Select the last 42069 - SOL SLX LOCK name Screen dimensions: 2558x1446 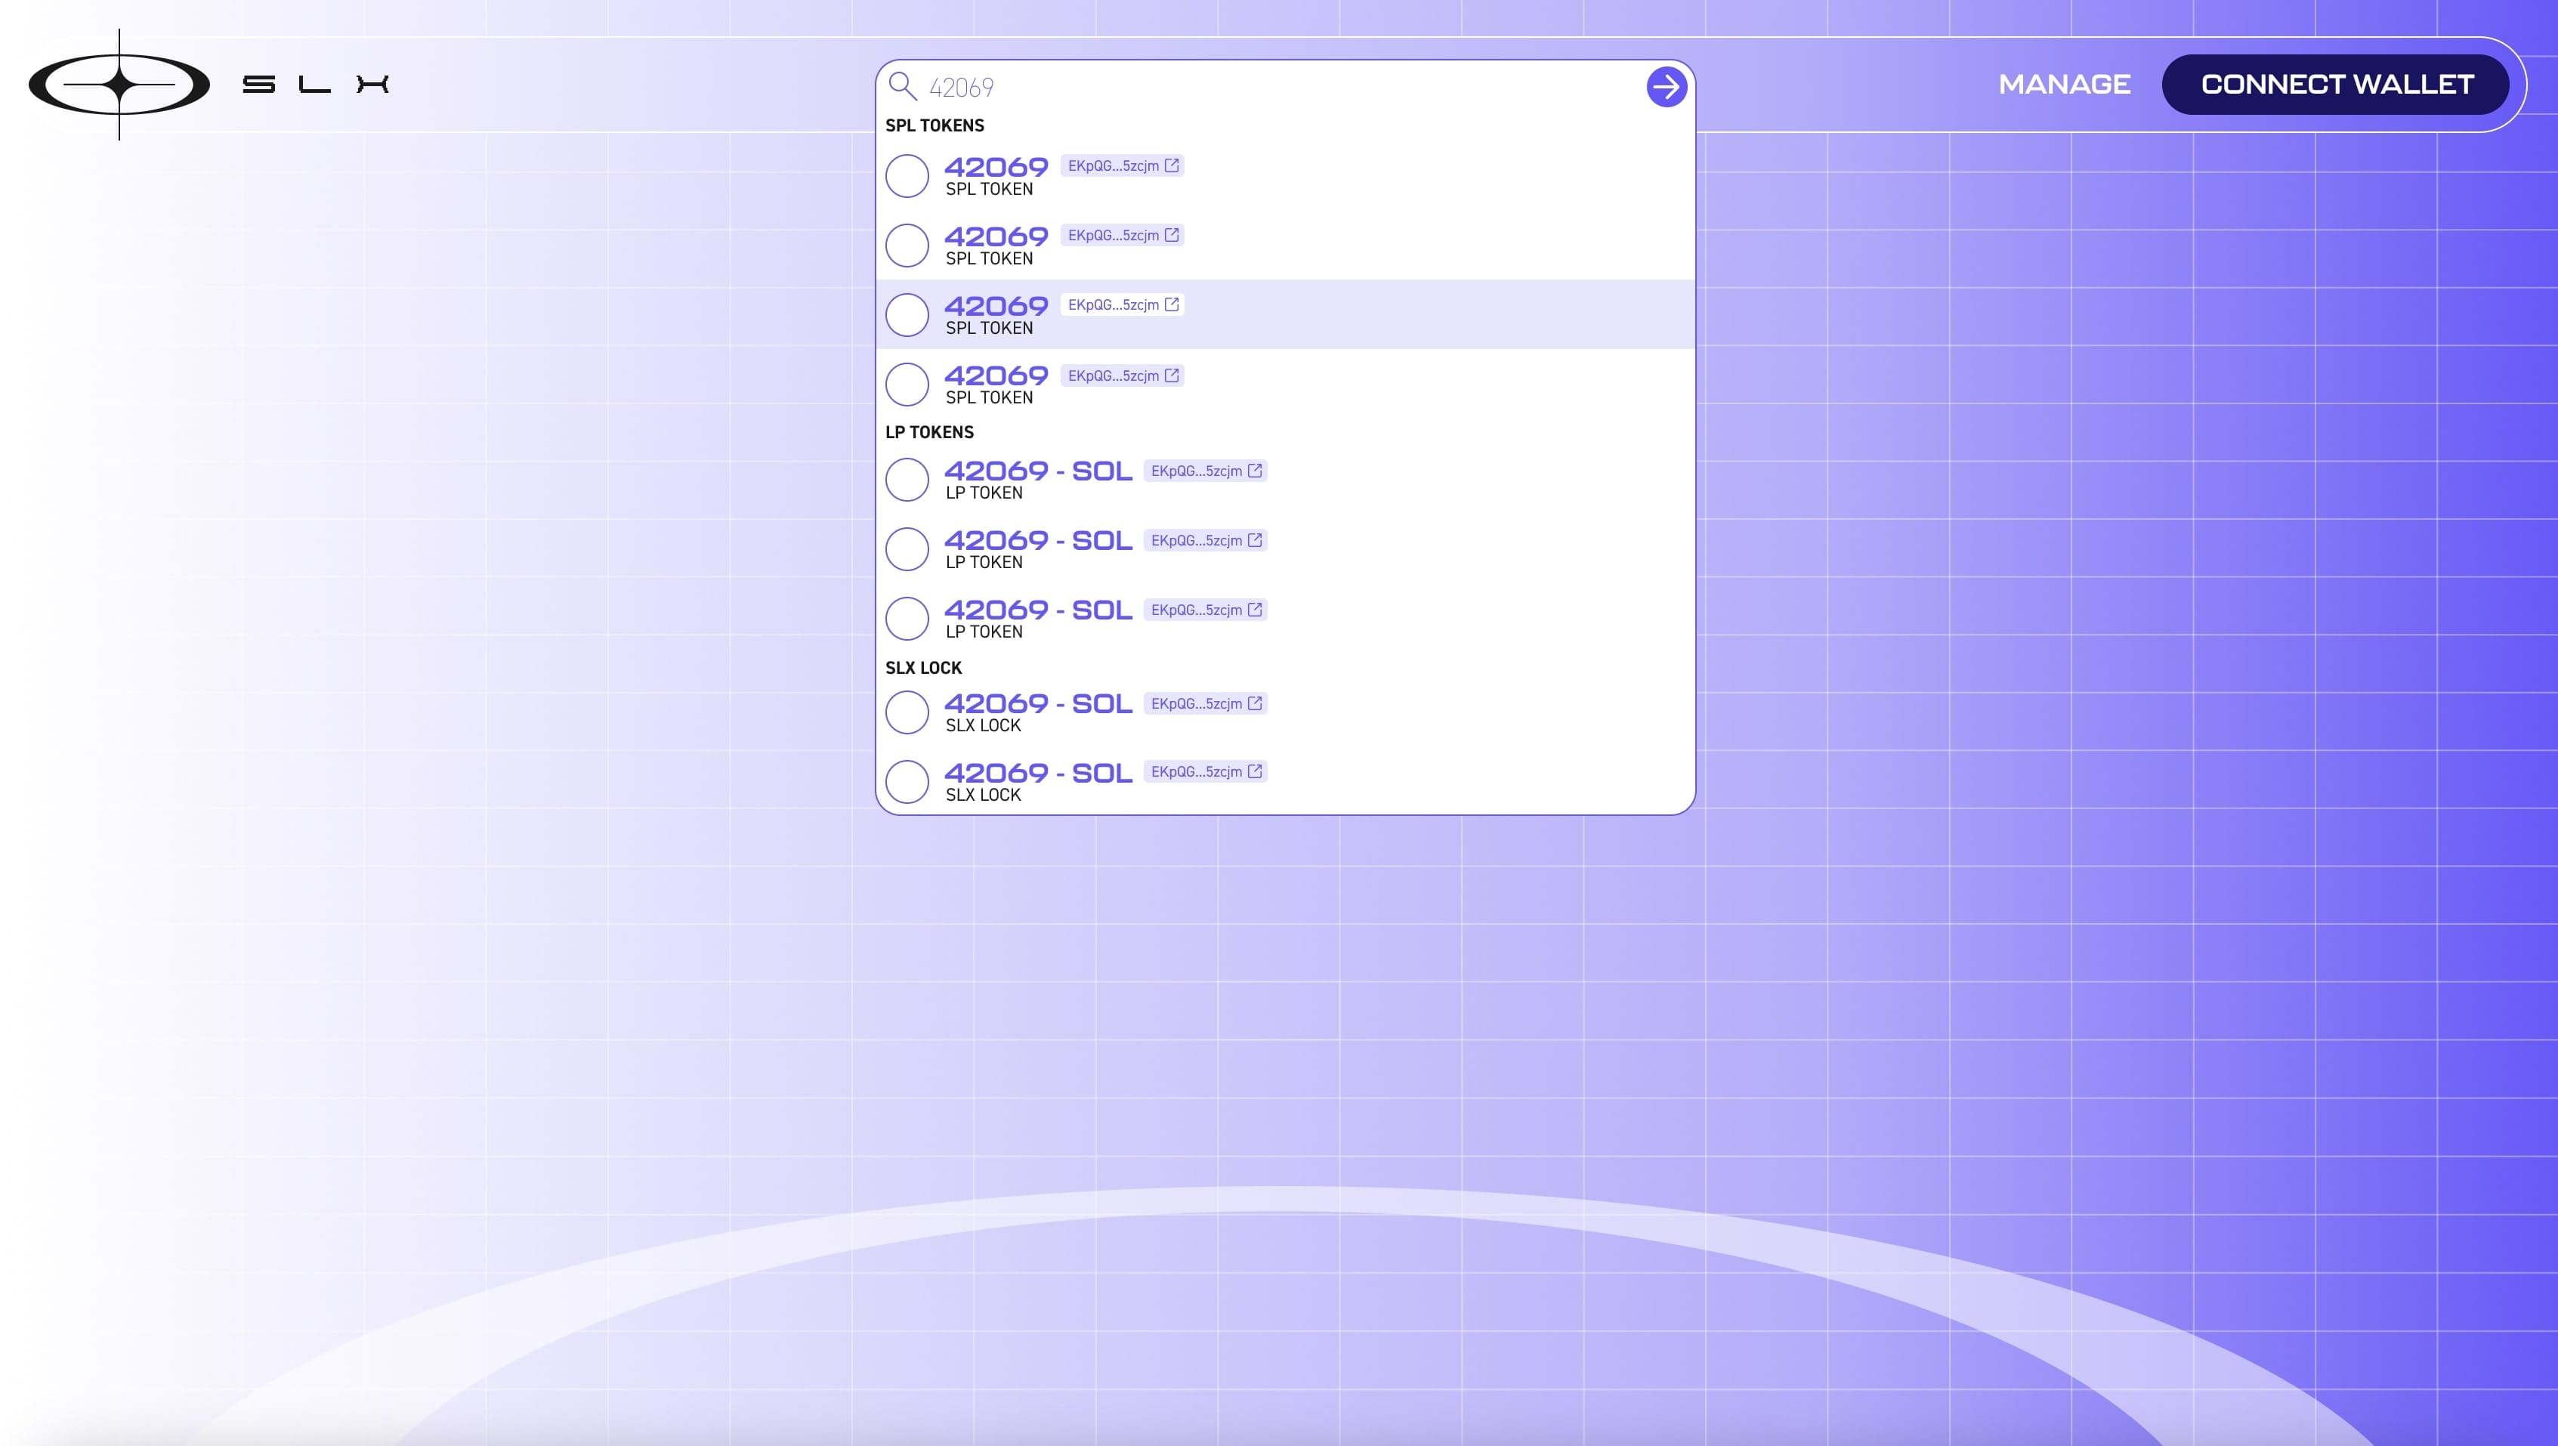pyautogui.click(x=1038, y=773)
